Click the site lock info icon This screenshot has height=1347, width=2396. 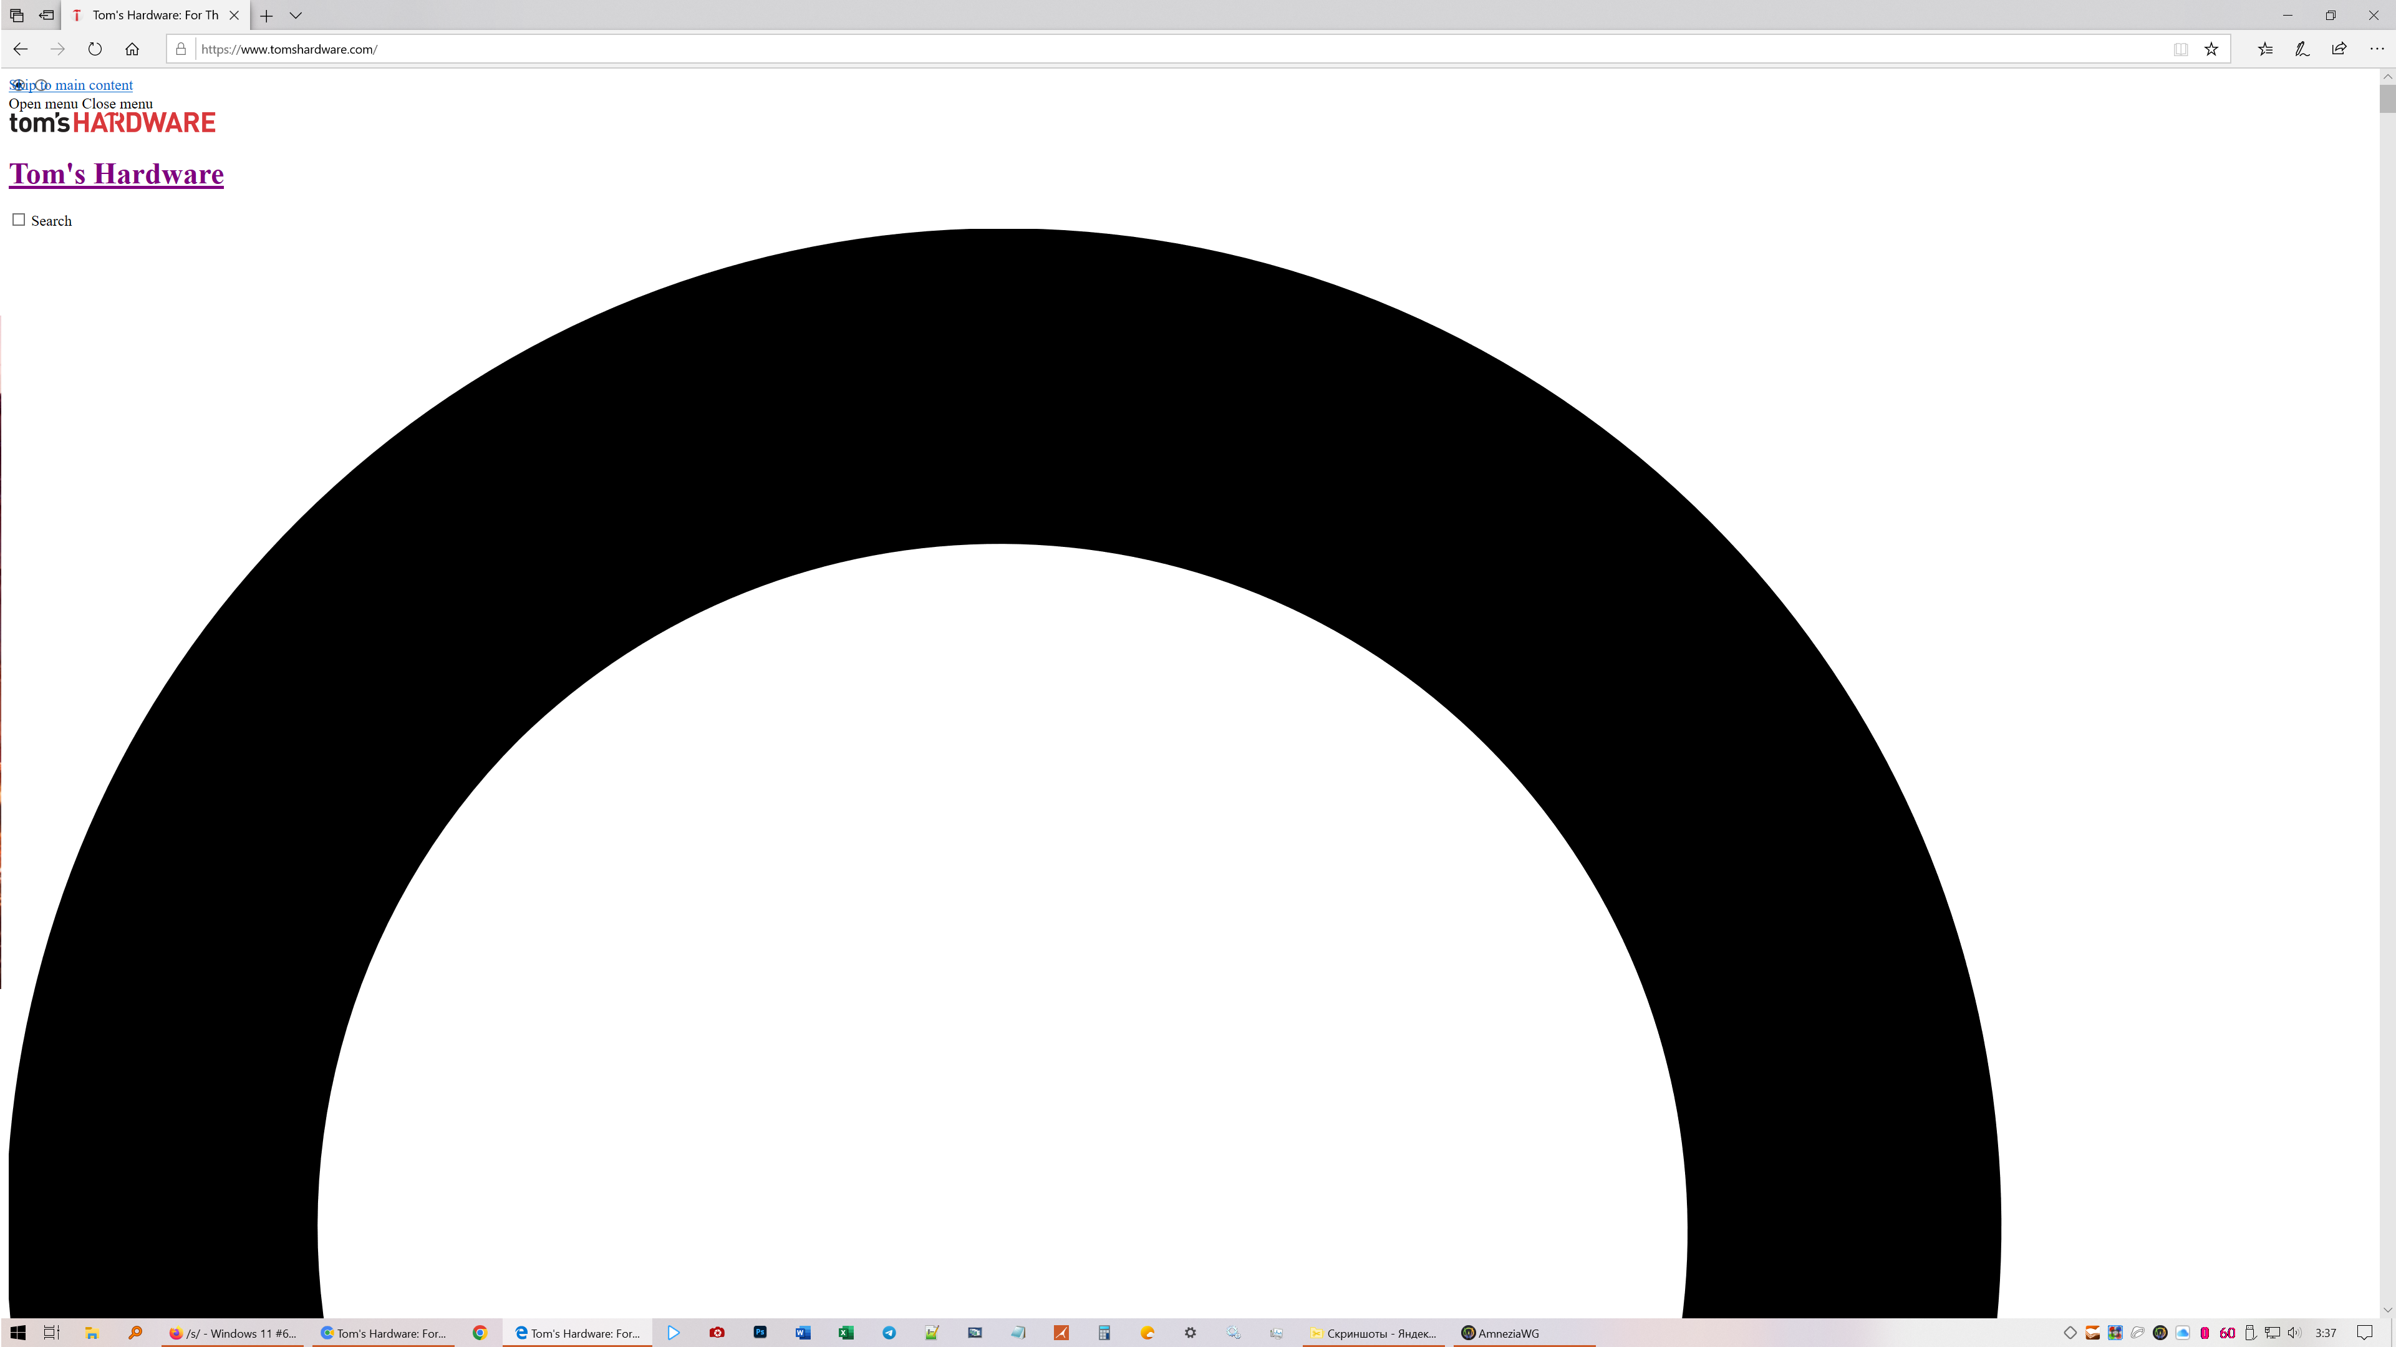coord(181,49)
